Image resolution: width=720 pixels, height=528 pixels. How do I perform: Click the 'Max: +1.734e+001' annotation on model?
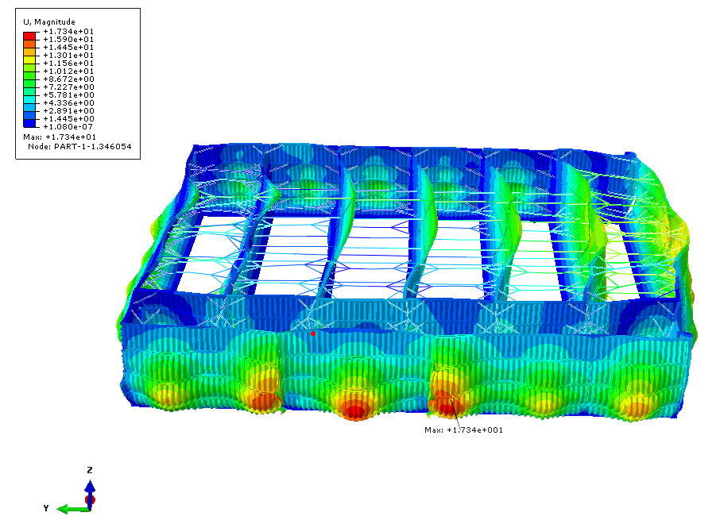463,430
